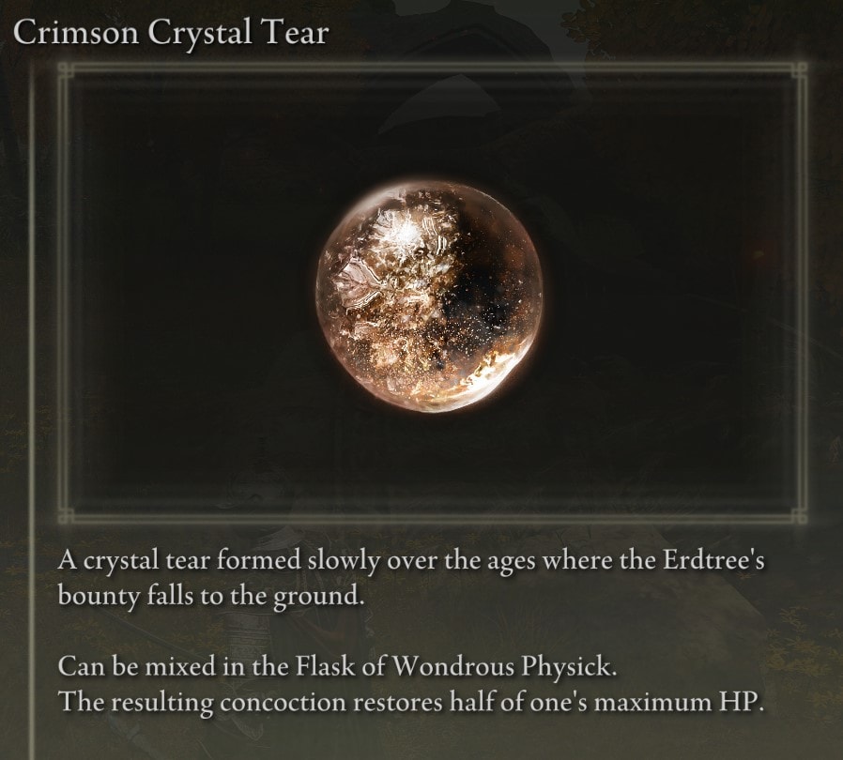843x760 pixels.
Task: Click the bottom-left corner ornament of the frame
Action: pyautogui.click(x=65, y=516)
